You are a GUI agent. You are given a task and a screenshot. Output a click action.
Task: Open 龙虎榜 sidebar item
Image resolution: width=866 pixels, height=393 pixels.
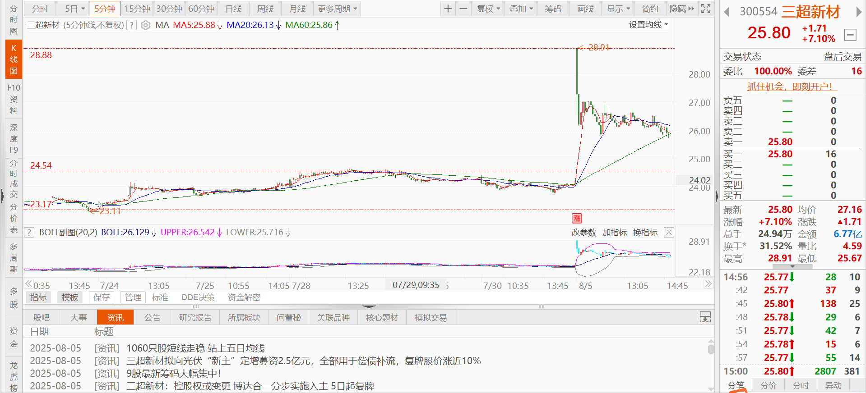[14, 376]
